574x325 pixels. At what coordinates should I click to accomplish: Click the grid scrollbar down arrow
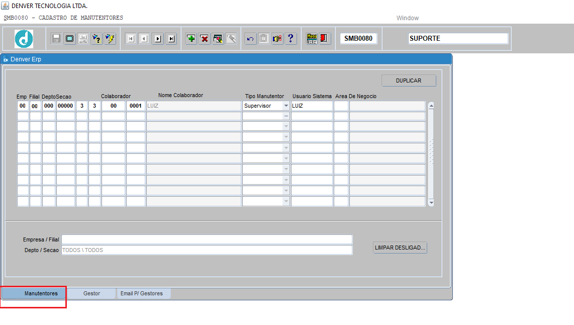pyautogui.click(x=431, y=203)
